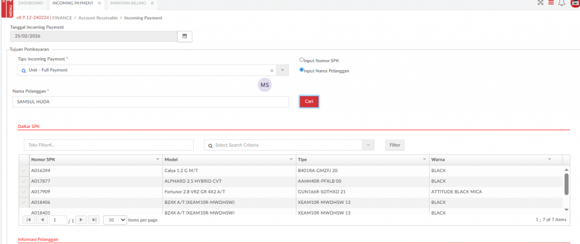
Task: Close the Incoming Payment tab
Action: click(99, 3)
